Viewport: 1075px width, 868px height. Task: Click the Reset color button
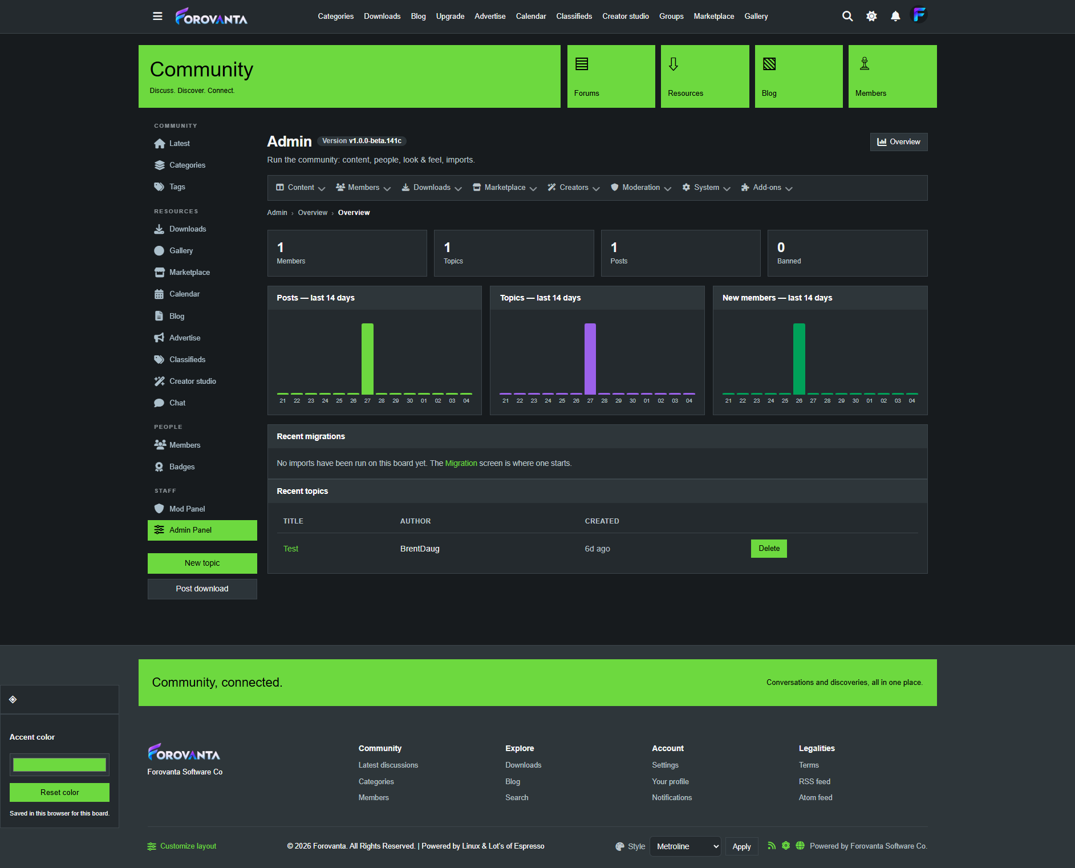pyautogui.click(x=59, y=793)
